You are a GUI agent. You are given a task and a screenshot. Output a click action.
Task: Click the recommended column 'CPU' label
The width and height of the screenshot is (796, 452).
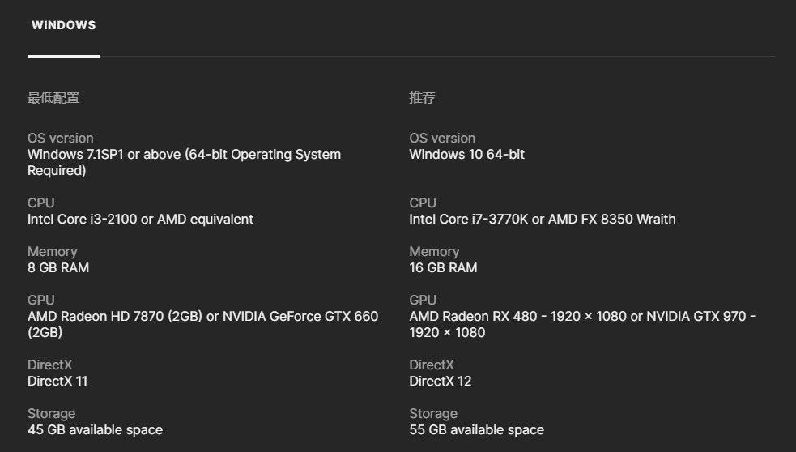(x=423, y=203)
